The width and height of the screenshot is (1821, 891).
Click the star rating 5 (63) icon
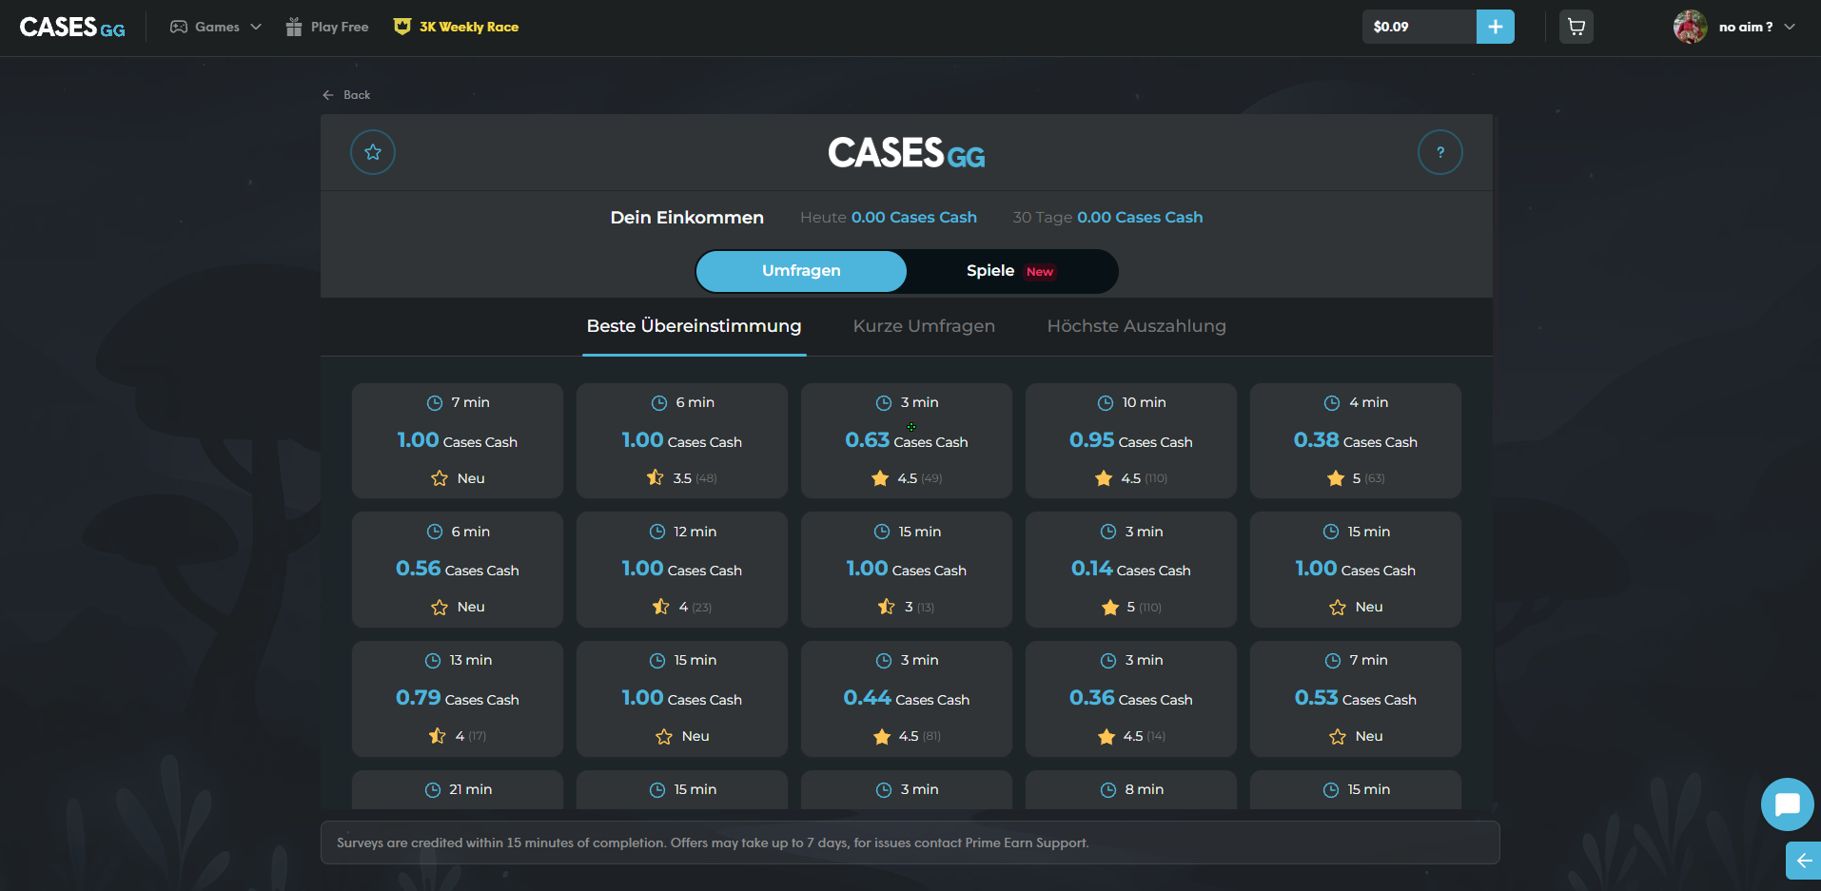coord(1336,478)
